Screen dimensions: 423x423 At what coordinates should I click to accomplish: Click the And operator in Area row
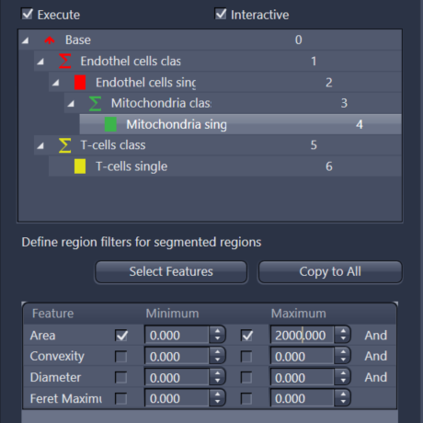pos(376,336)
